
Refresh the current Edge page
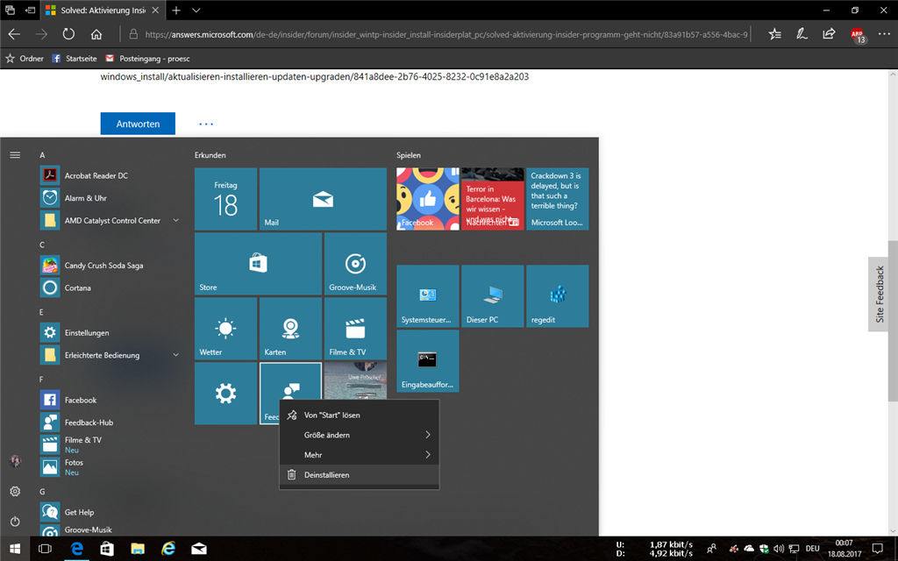tap(68, 34)
